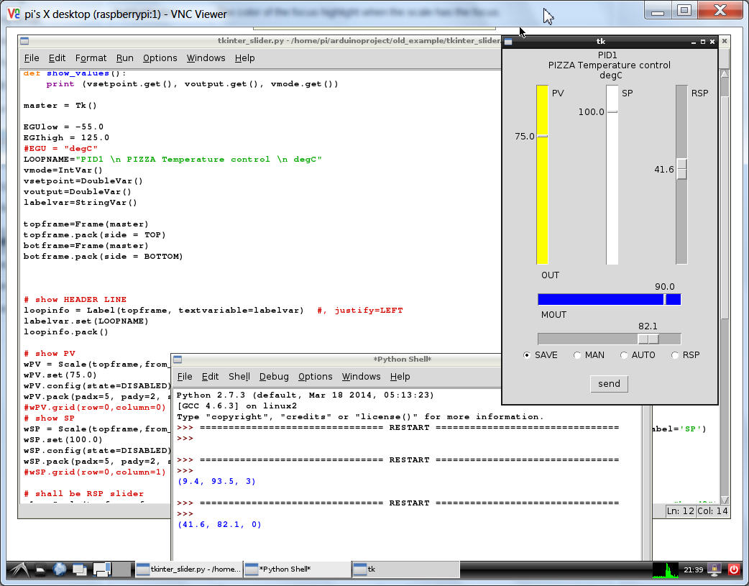
Task: Choose the AUTO mode radio button
Action: (x=624, y=355)
